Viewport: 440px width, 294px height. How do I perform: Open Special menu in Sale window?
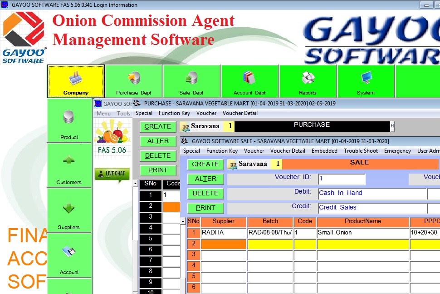pyautogui.click(x=192, y=151)
